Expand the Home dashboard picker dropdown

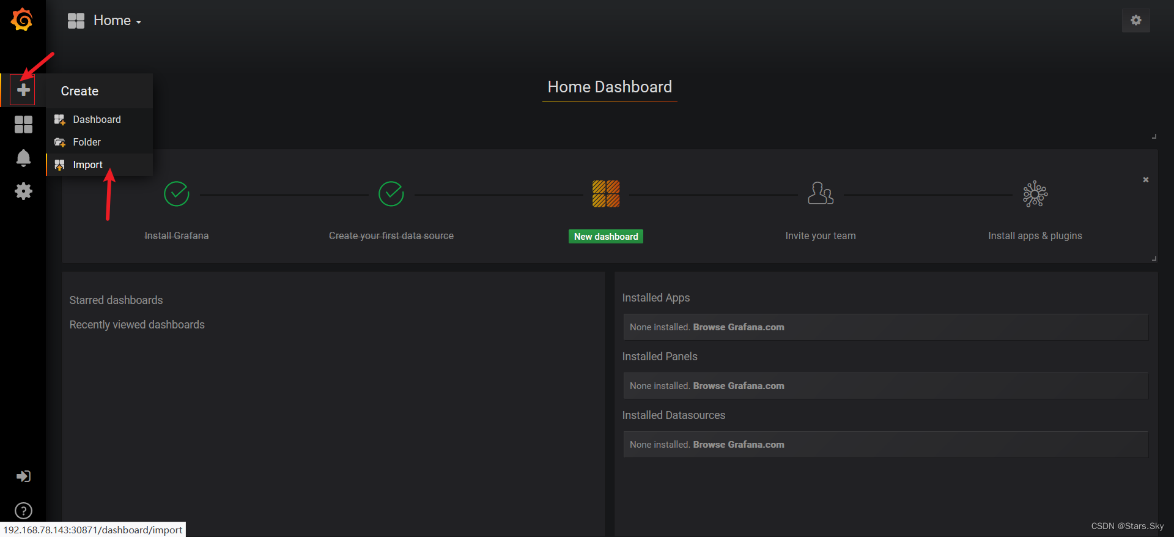117,21
